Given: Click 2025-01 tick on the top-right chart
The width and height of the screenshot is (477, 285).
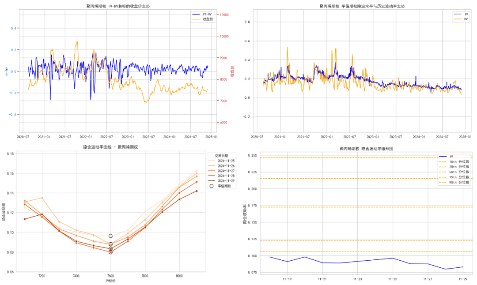Looking at the screenshot, I should click(465, 137).
